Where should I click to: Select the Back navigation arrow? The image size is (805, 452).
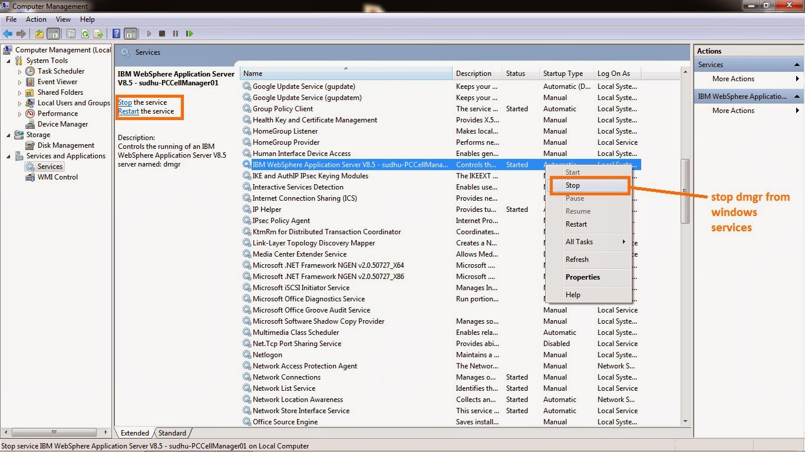pos(8,34)
